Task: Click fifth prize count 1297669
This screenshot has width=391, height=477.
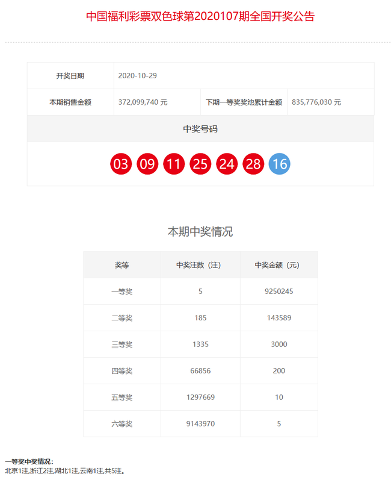Action: (x=200, y=397)
